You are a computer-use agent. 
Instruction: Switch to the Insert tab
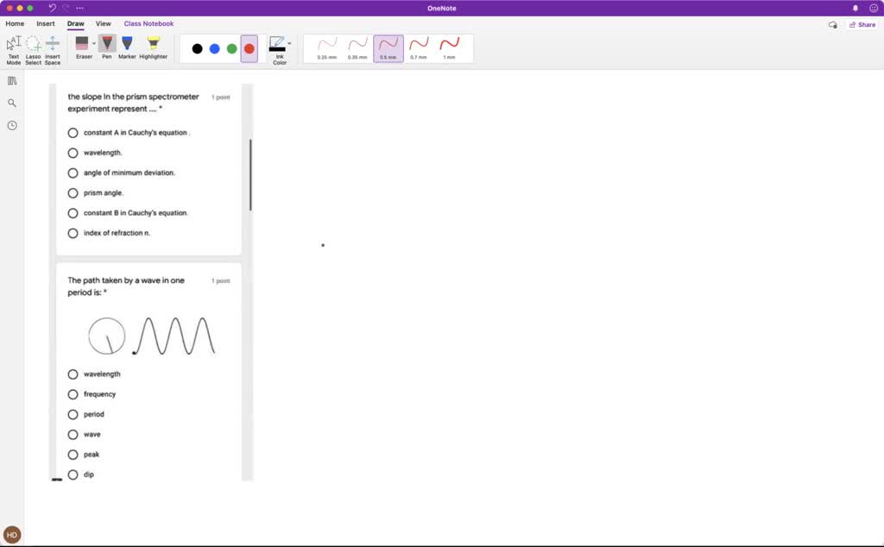46,24
